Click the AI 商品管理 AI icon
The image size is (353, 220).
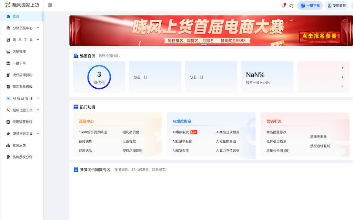(8, 98)
